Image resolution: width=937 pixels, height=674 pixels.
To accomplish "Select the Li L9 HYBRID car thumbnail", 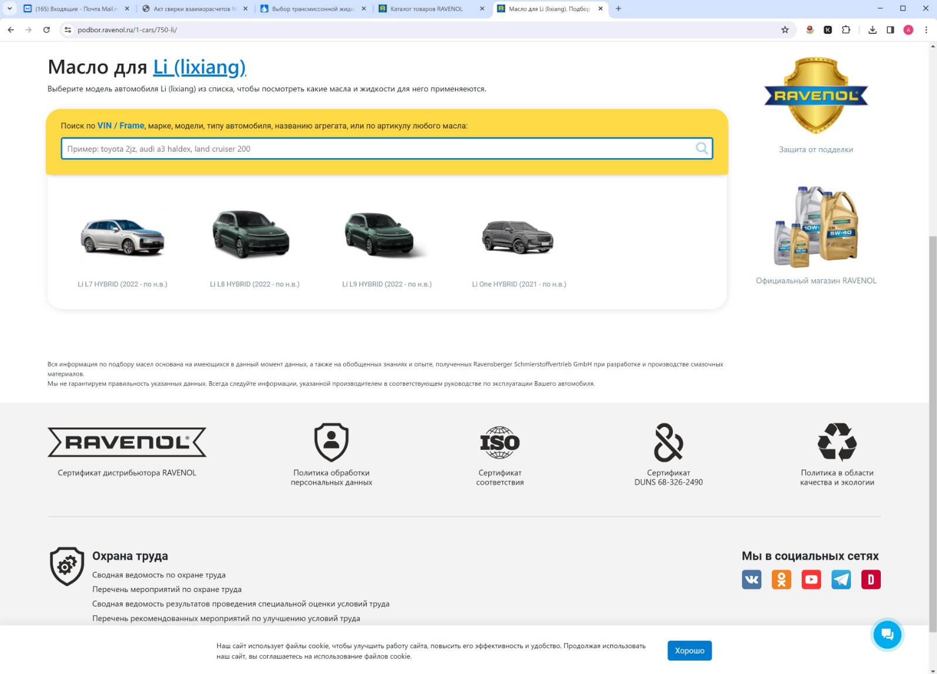I will (385, 234).
